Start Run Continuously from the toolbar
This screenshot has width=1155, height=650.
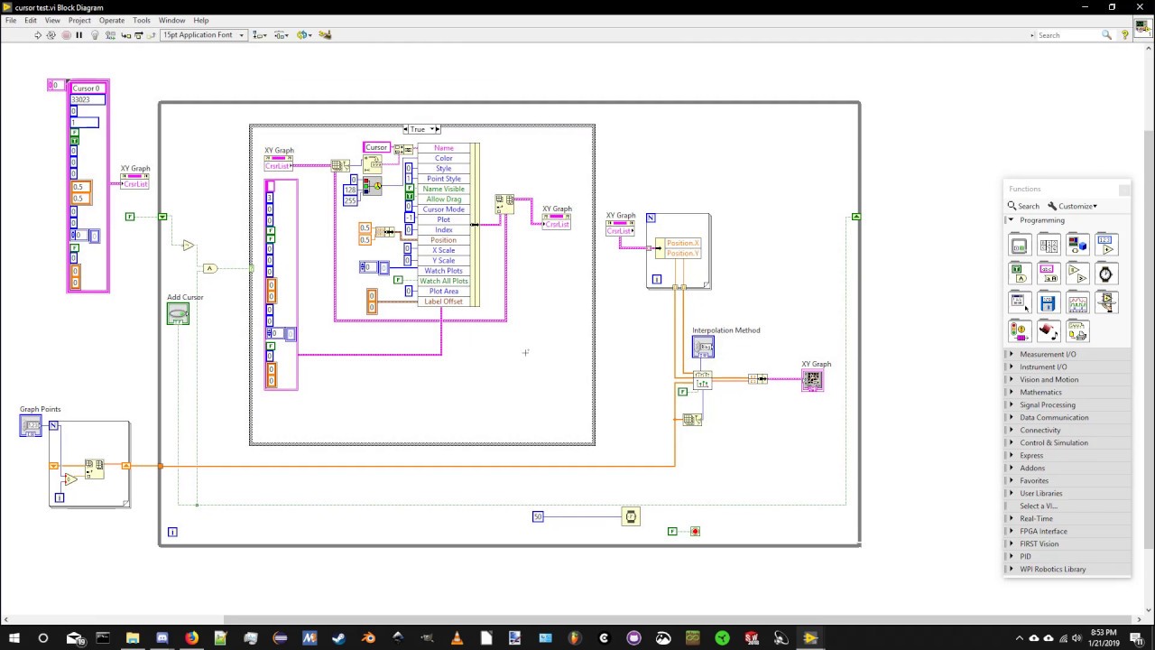(x=51, y=35)
